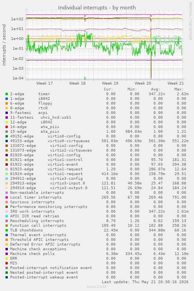194x291 pixels.
Task: Click the magenta Local timer interrupts swatch
Action: [x=7, y=197]
